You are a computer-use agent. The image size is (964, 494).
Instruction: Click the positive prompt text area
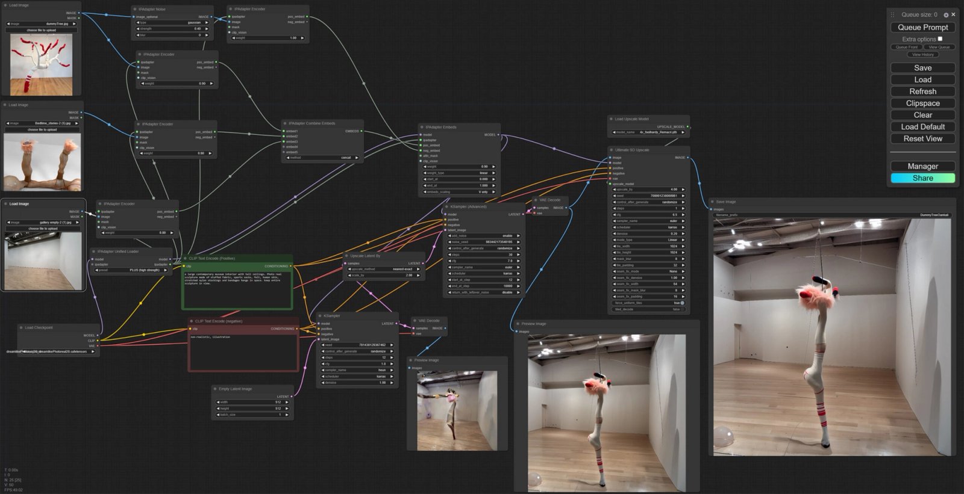pyautogui.click(x=237, y=289)
